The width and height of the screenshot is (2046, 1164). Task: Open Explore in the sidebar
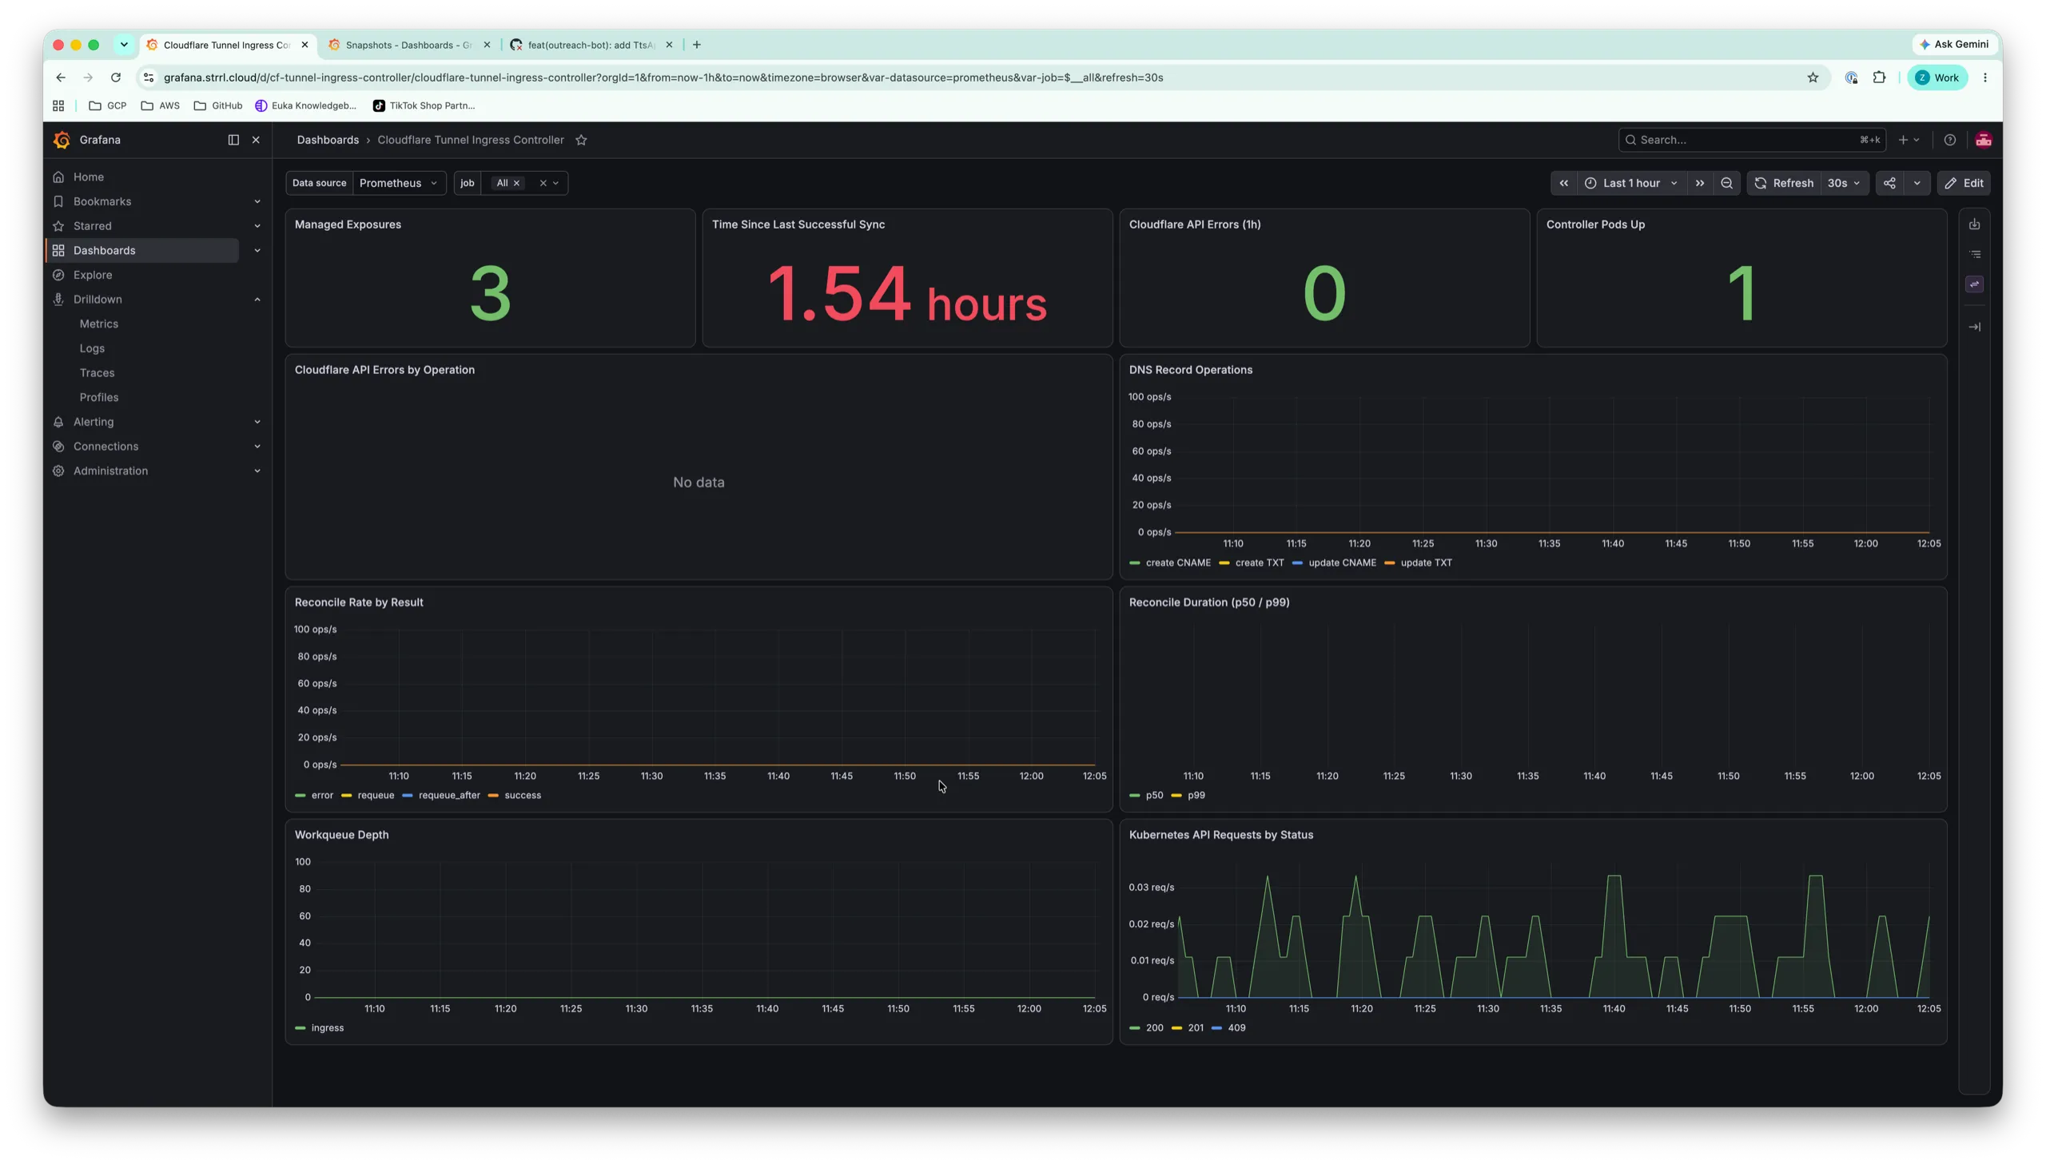pyautogui.click(x=93, y=275)
